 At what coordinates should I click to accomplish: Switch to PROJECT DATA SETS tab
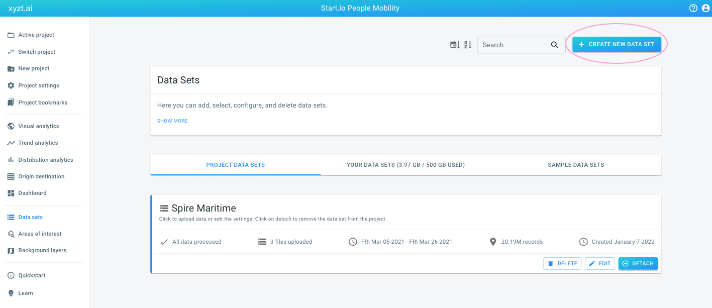coord(236,165)
